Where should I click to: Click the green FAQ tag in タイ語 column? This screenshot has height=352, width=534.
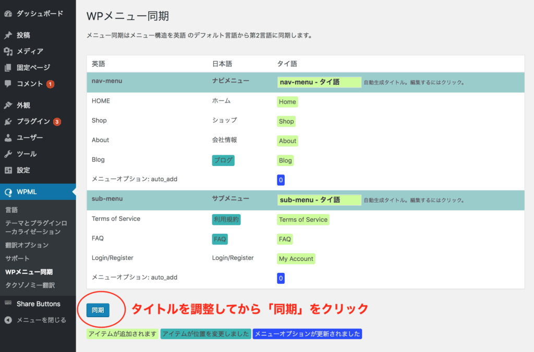point(285,239)
